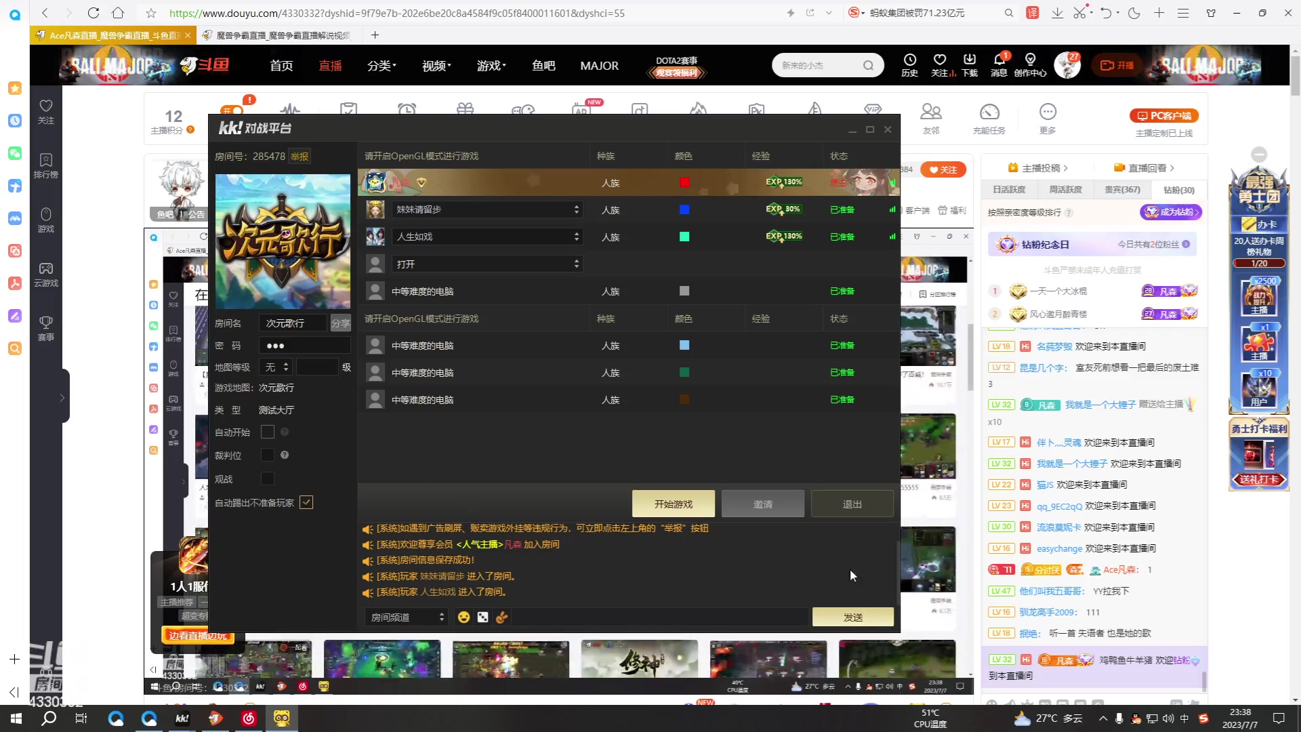The width and height of the screenshot is (1301, 732).
Task: Click the 举报 report button
Action: [299, 156]
